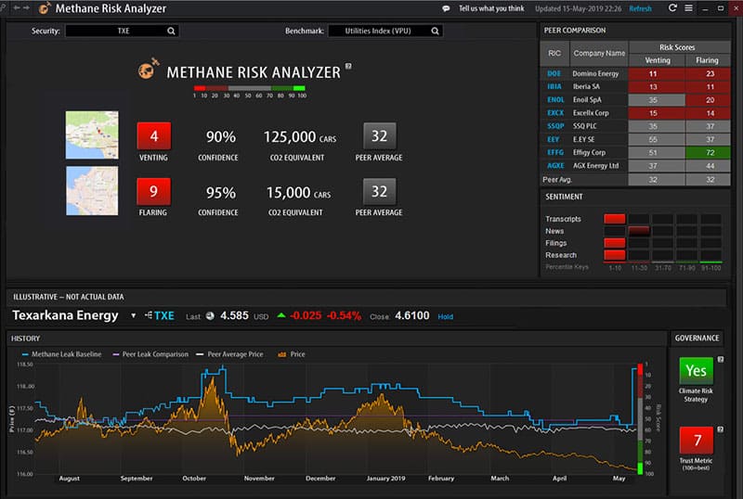Viewport: 743px width, 499px height.
Task: Click the Venting peer average 32 tile
Action: (379, 135)
